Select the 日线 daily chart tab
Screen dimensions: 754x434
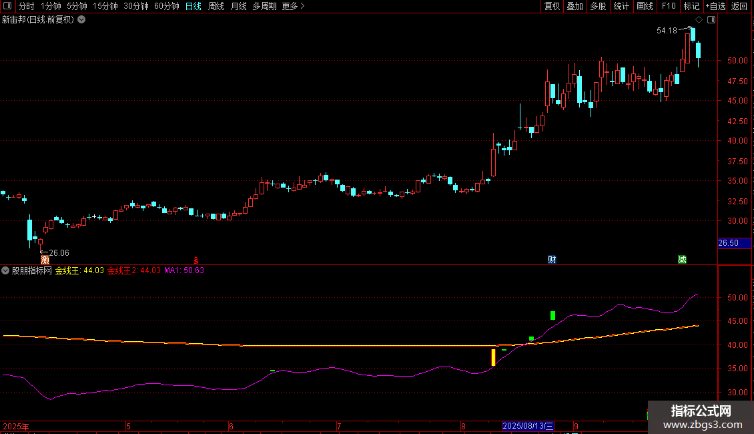194,6
